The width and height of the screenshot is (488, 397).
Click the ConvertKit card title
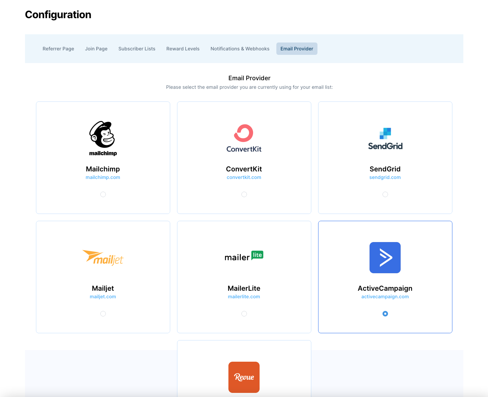[244, 169]
